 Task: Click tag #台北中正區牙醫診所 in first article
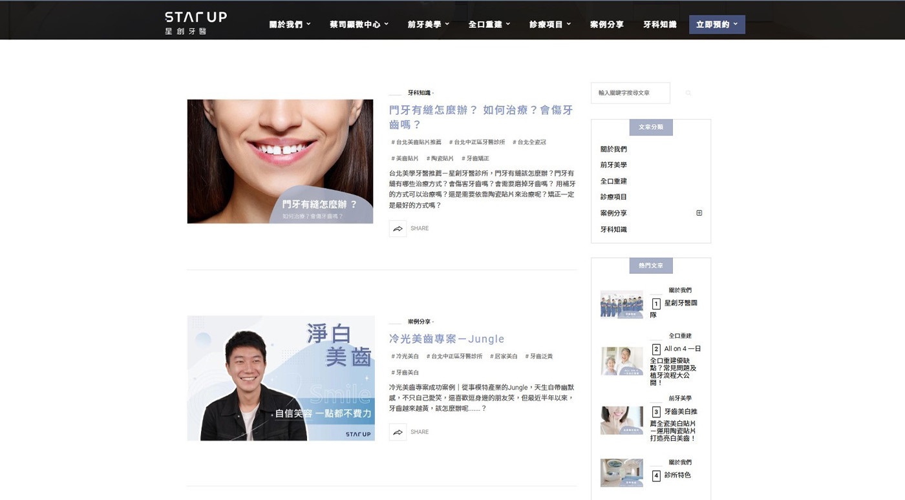[477, 142]
